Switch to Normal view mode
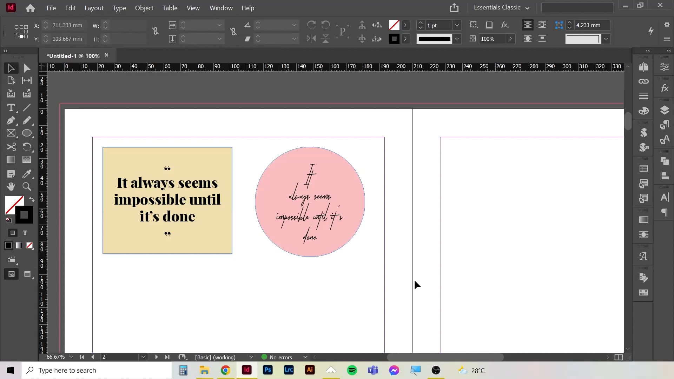 [x=11, y=274]
